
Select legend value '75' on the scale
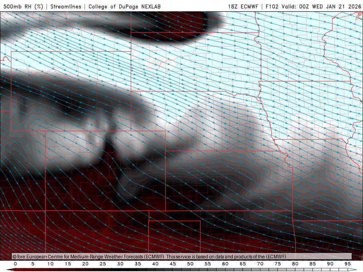[x=278, y=264]
